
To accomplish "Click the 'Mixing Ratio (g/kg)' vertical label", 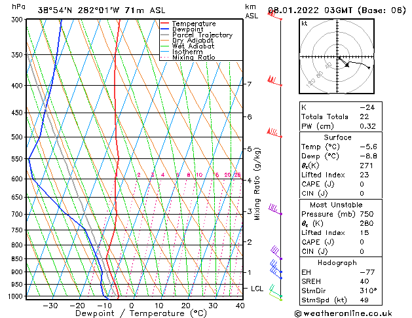I will [257, 184].
